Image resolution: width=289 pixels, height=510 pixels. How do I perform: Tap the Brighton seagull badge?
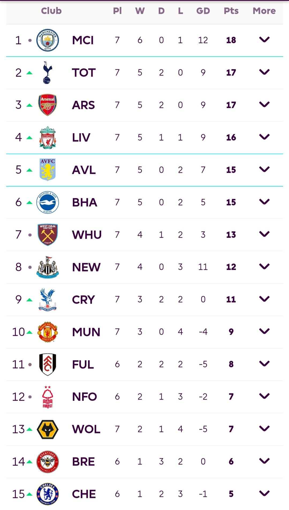tap(48, 202)
